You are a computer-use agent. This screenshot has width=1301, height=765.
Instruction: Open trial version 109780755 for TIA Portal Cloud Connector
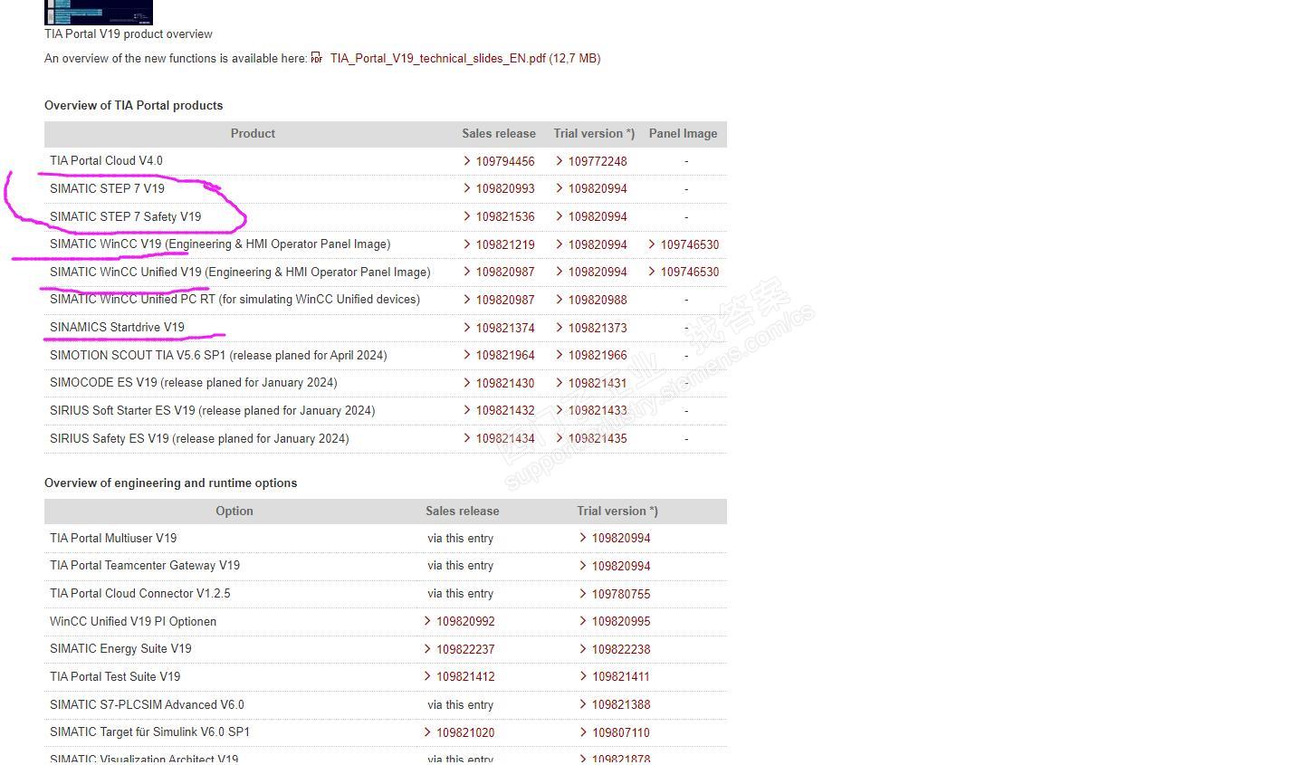coord(621,594)
